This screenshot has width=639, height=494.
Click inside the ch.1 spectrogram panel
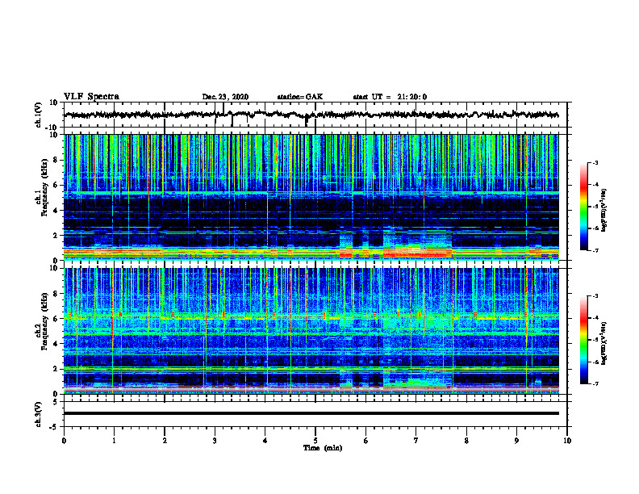[x=311, y=197]
